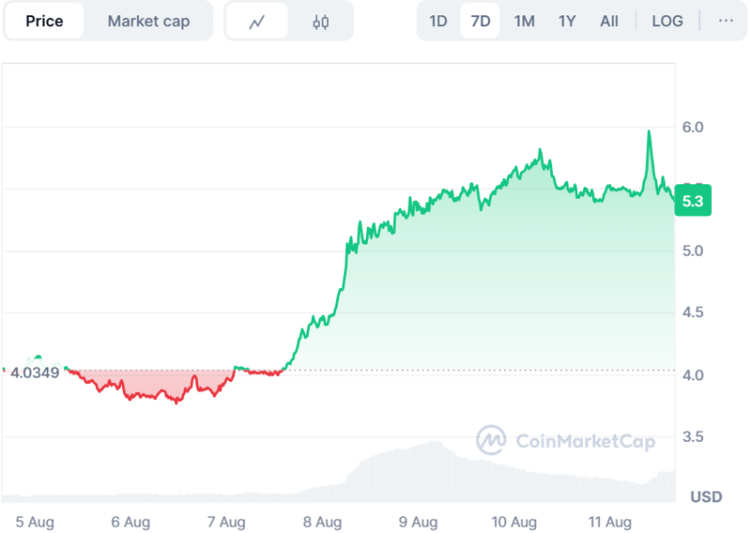
Task: Switch to line chart view icon
Action: pos(257,22)
